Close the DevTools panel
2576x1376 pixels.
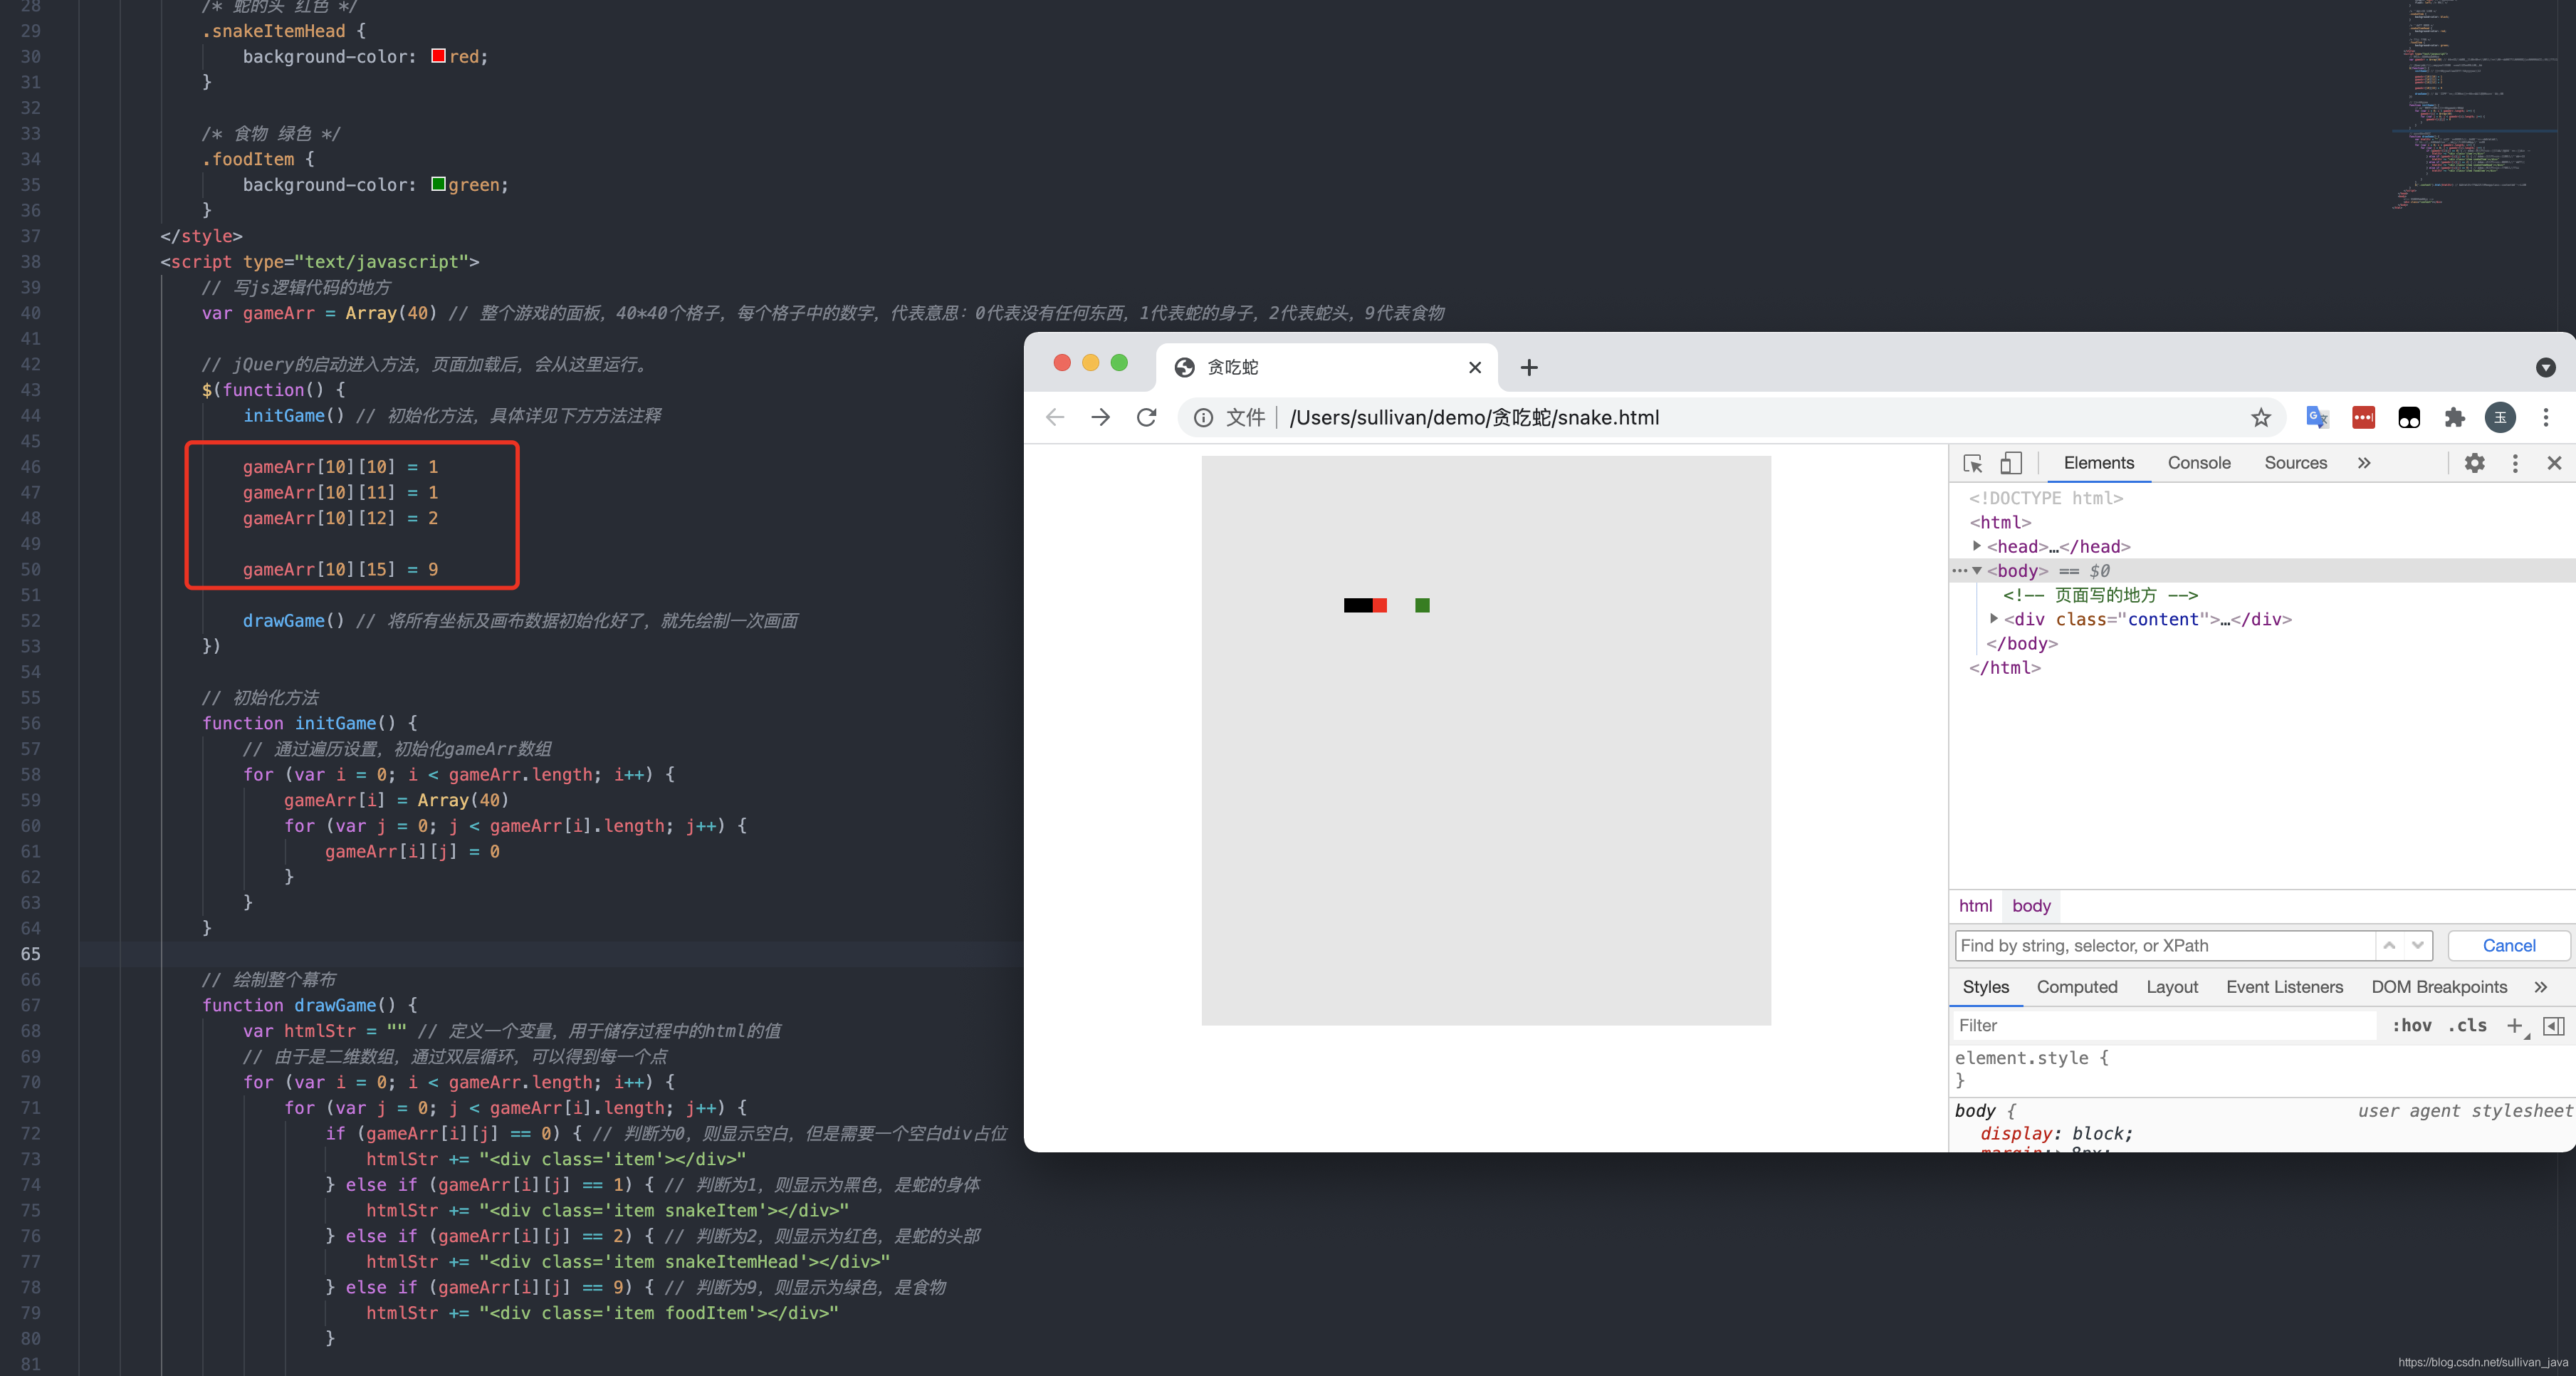pyautogui.click(x=2554, y=463)
